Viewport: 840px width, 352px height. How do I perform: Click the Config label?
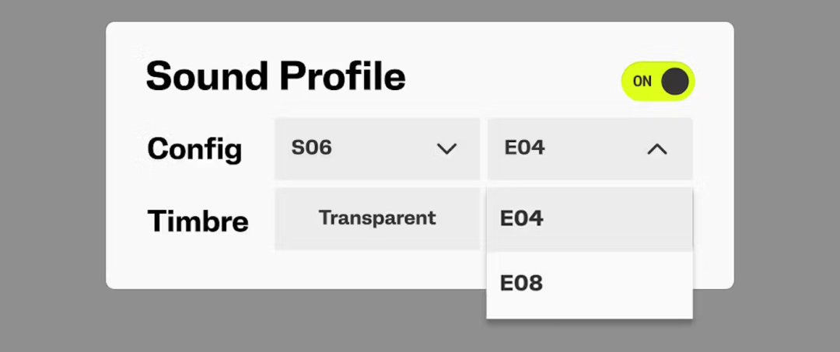194,148
